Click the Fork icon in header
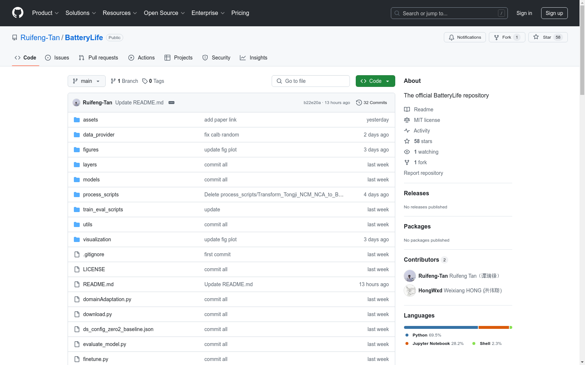 [x=497, y=37]
